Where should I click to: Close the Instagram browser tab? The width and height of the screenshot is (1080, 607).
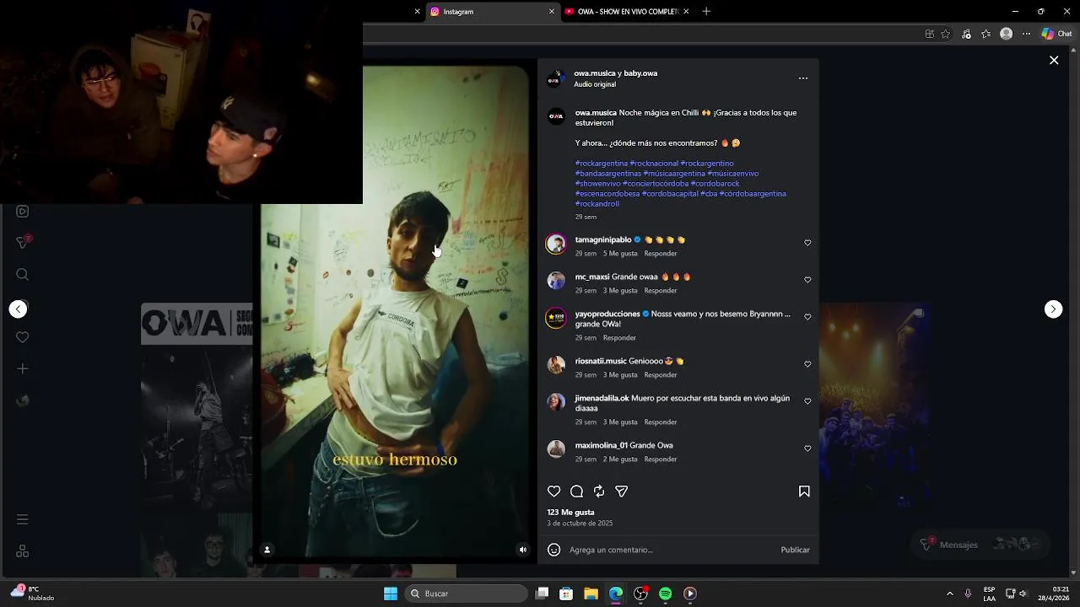[x=552, y=12]
